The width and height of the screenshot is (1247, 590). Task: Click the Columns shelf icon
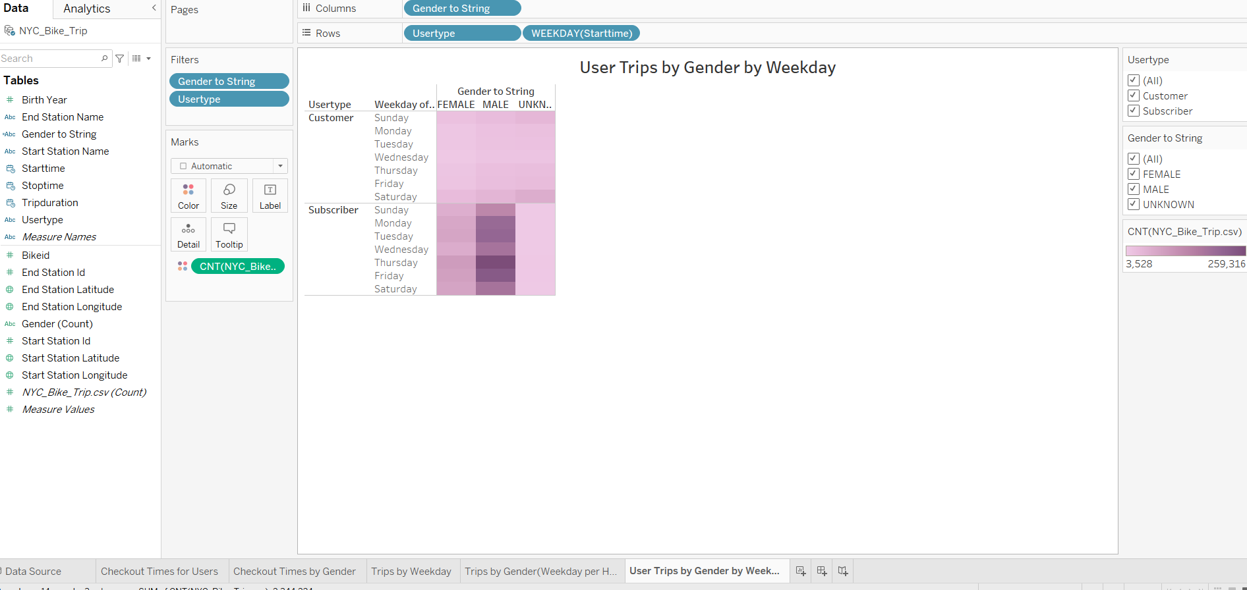[x=306, y=8]
